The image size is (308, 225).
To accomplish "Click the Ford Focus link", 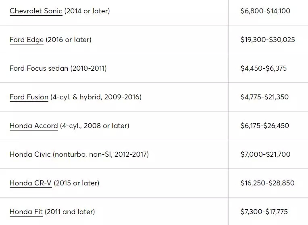I will click(28, 68).
